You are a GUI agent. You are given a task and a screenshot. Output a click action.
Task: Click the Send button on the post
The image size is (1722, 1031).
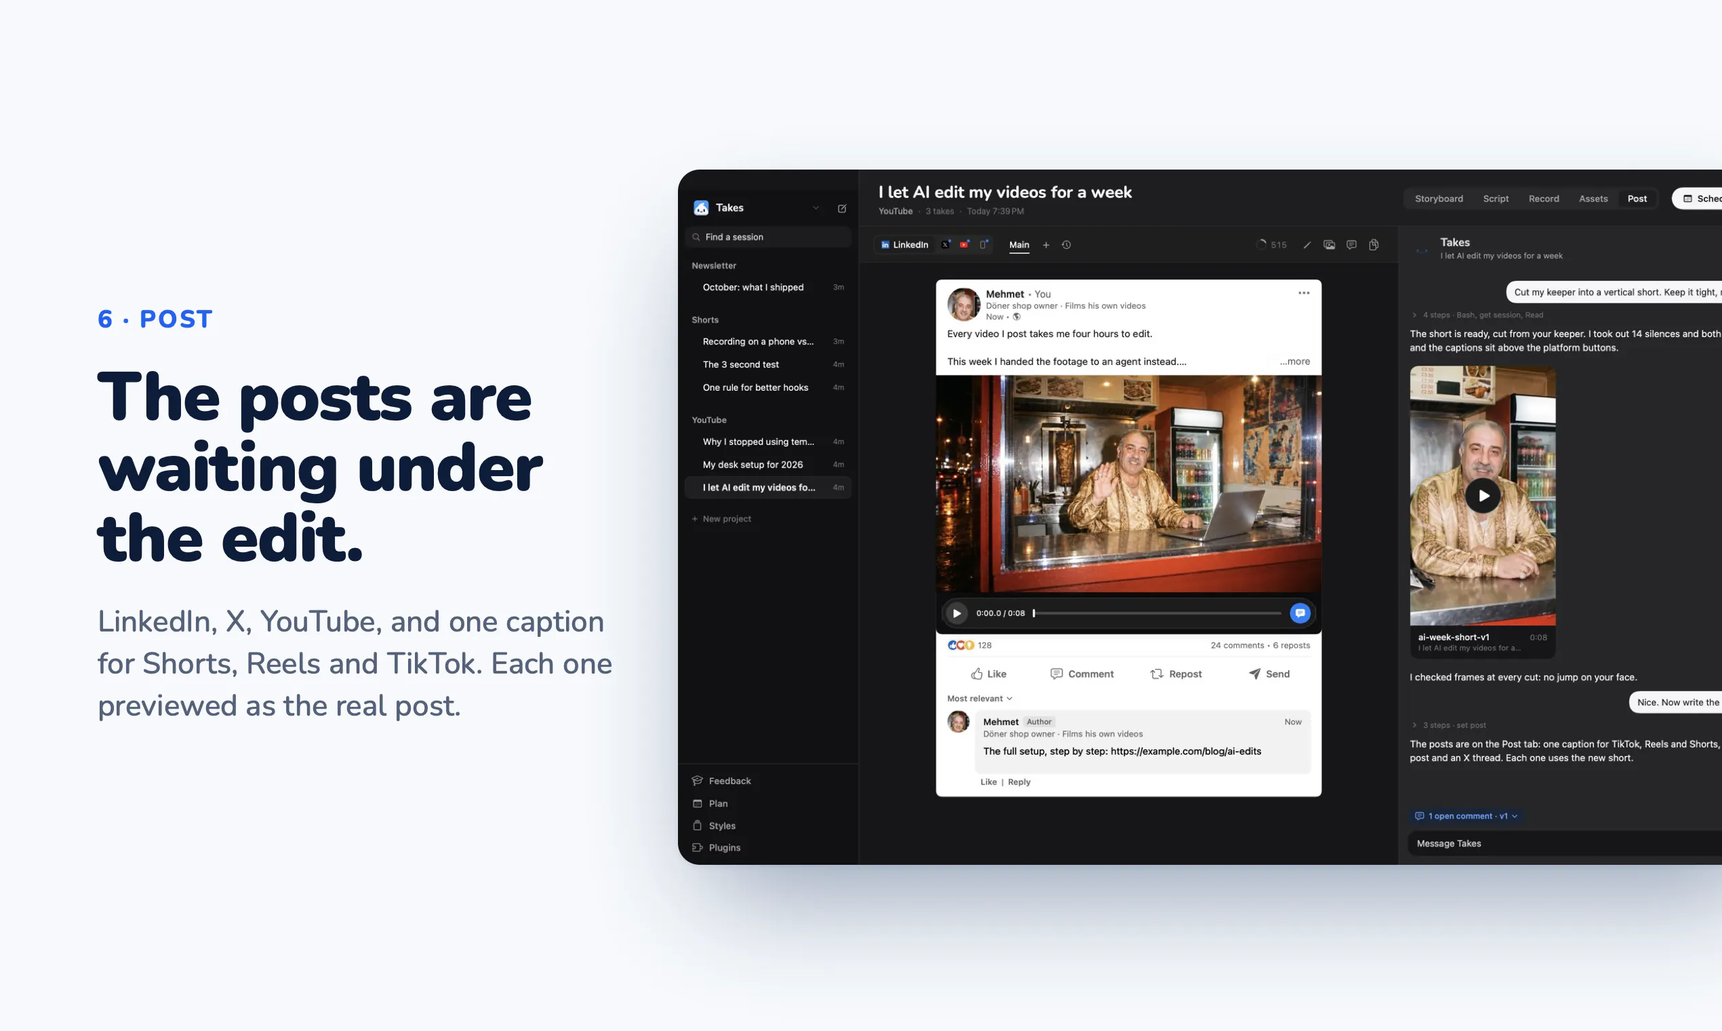point(1269,674)
